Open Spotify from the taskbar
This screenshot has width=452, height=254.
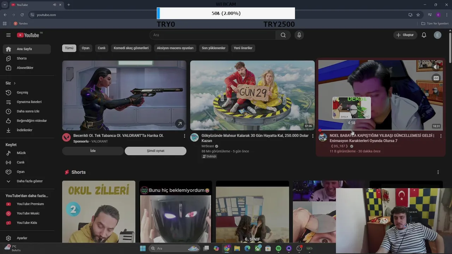(x=278, y=248)
